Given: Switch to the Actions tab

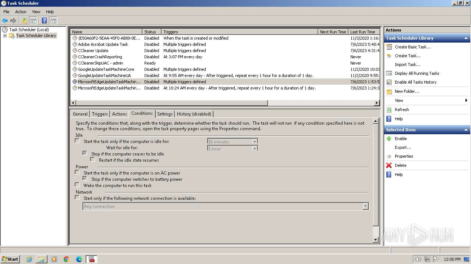Looking at the screenshot, I should [119, 114].
